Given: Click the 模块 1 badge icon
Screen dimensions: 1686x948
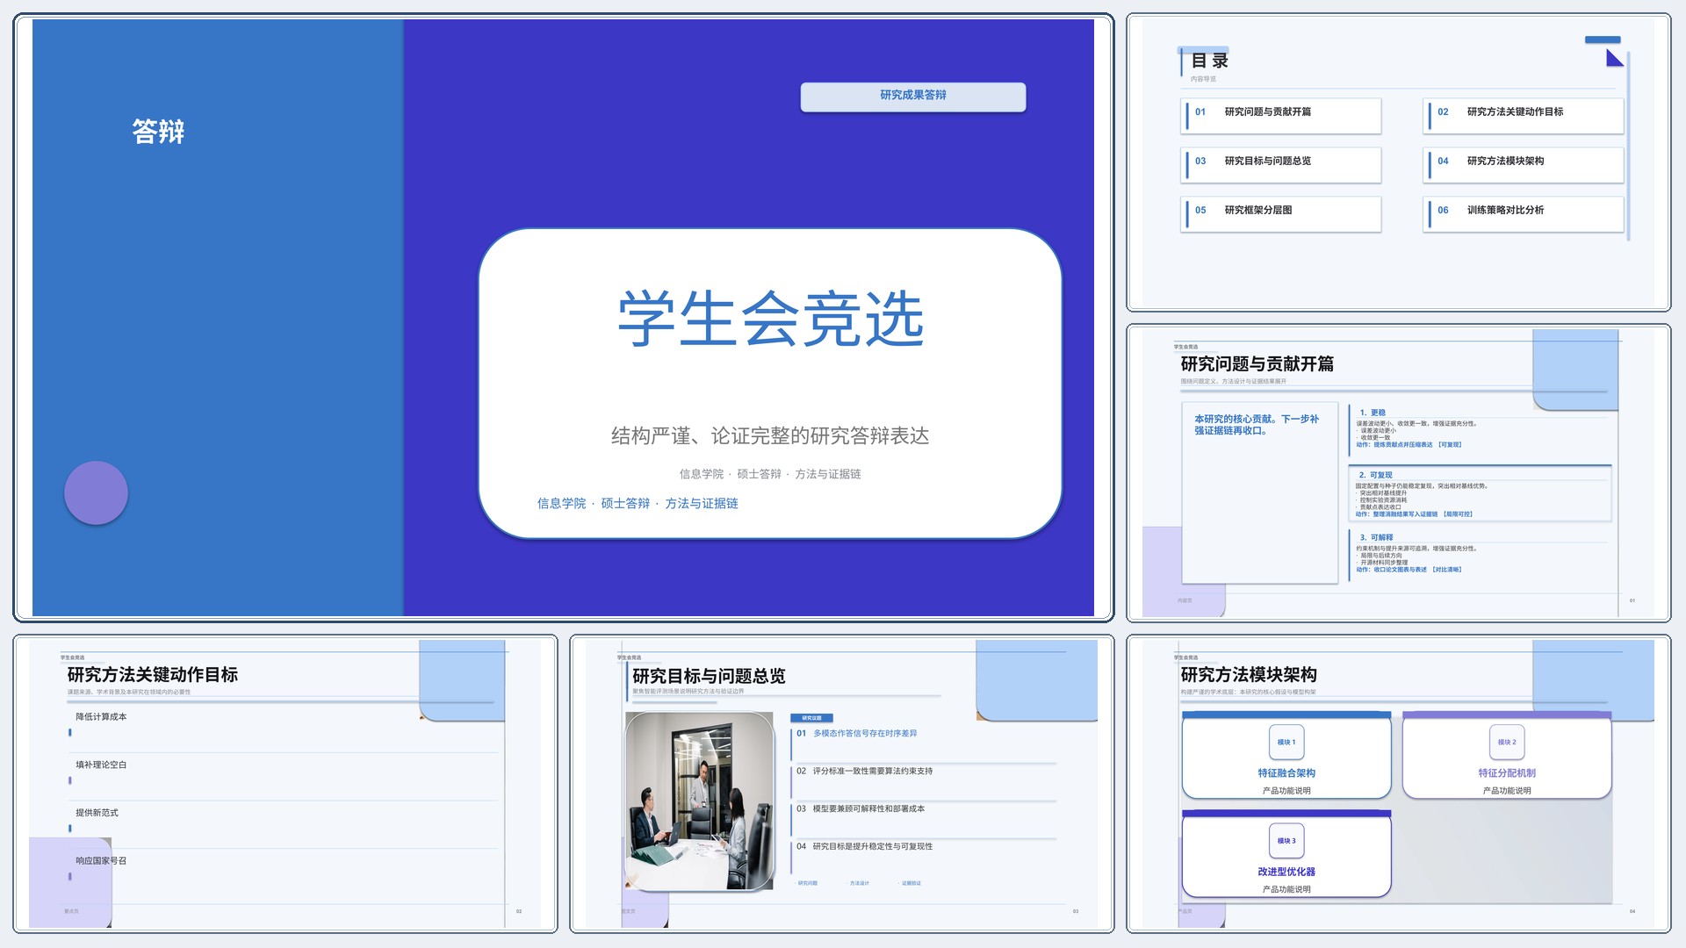Looking at the screenshot, I should coord(1286,743).
